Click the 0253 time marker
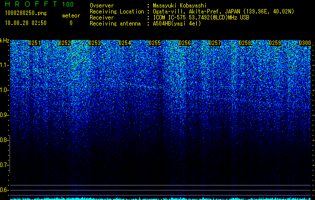The width and height of the screenshot is (315, 200). point(95,43)
